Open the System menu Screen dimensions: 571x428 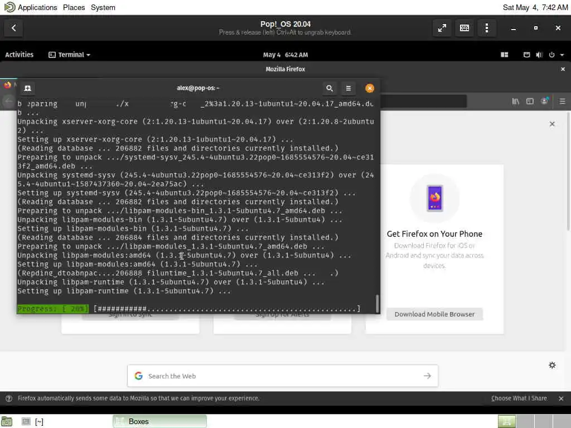103,7
